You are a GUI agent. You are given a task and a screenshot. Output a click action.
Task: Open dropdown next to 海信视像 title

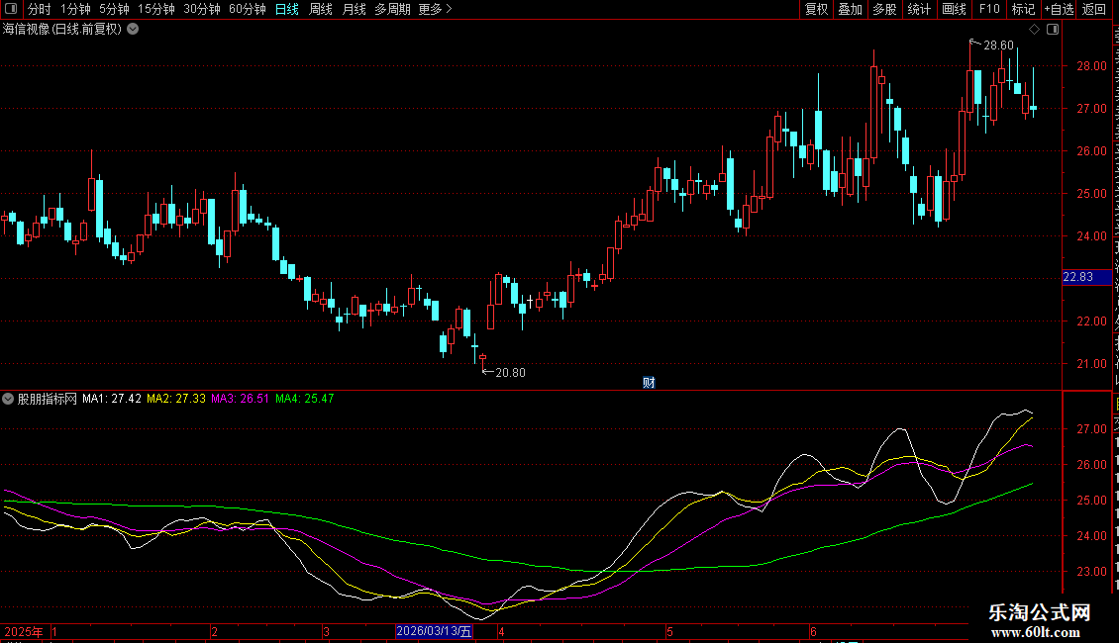[x=133, y=30]
